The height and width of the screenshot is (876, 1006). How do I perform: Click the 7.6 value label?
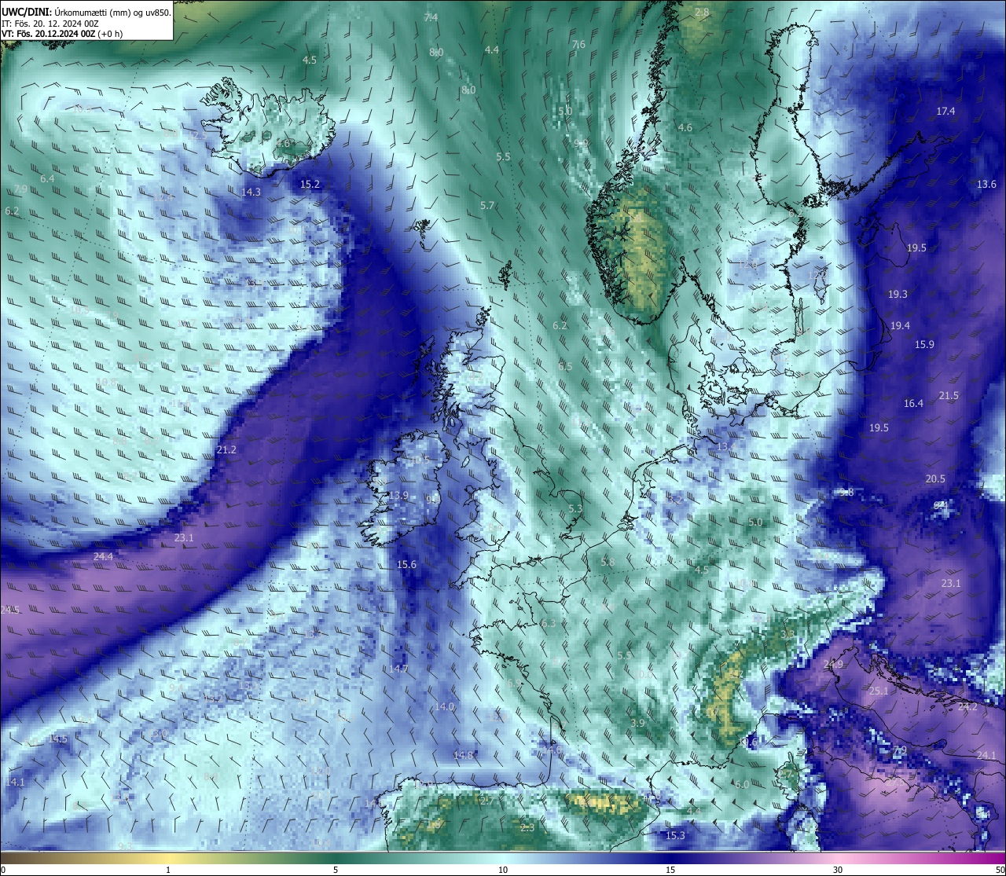pyautogui.click(x=578, y=45)
